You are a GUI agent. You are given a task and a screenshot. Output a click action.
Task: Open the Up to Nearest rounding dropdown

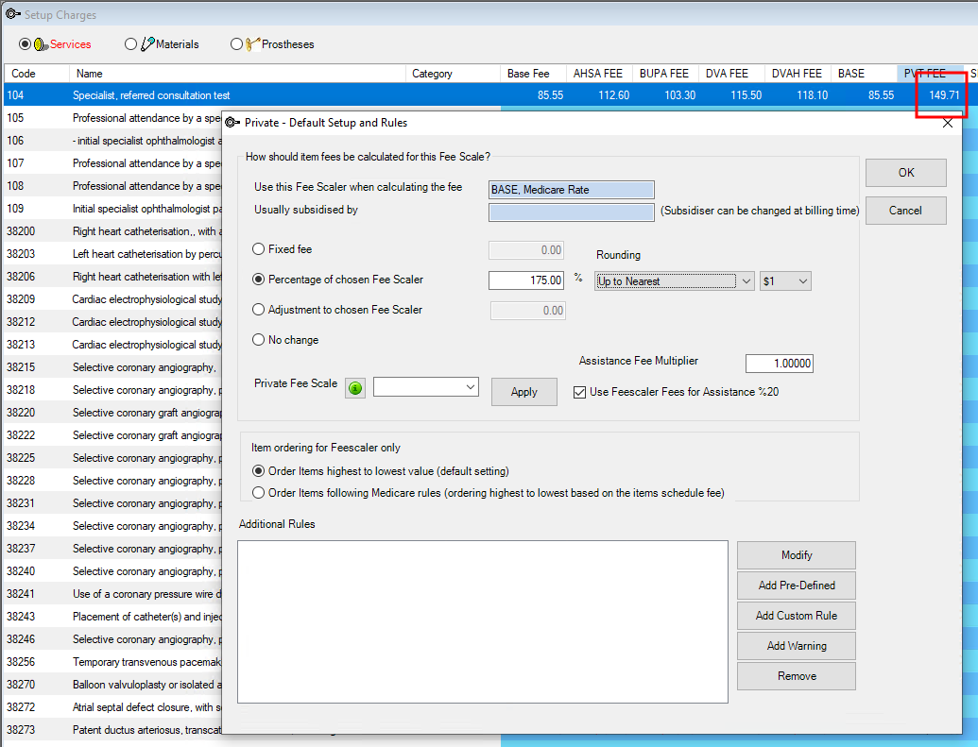pyautogui.click(x=675, y=281)
